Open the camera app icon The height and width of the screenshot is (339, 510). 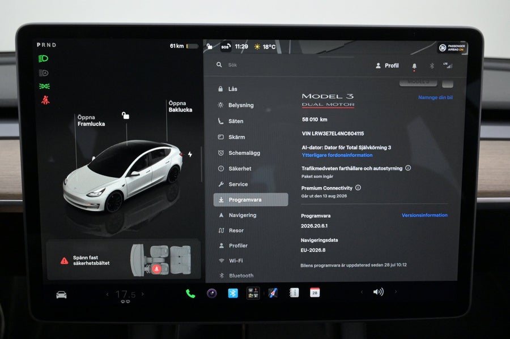(x=212, y=293)
